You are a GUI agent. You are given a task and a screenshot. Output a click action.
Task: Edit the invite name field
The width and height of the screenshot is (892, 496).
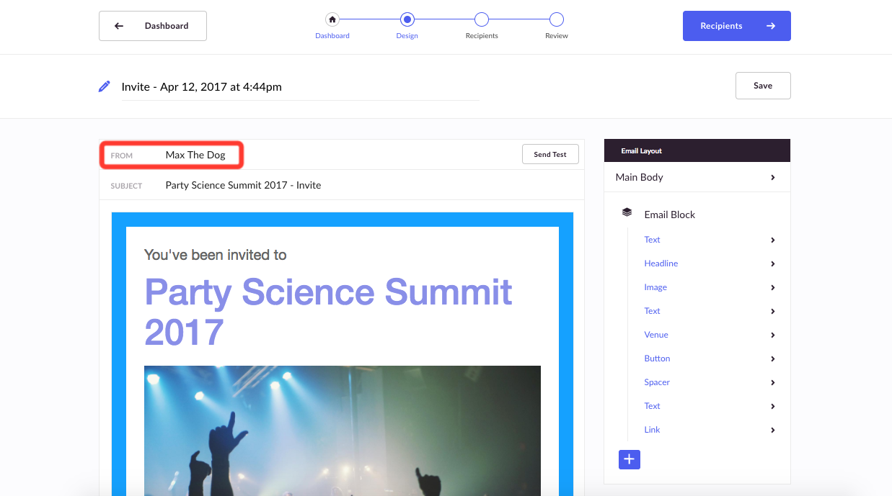click(x=300, y=87)
